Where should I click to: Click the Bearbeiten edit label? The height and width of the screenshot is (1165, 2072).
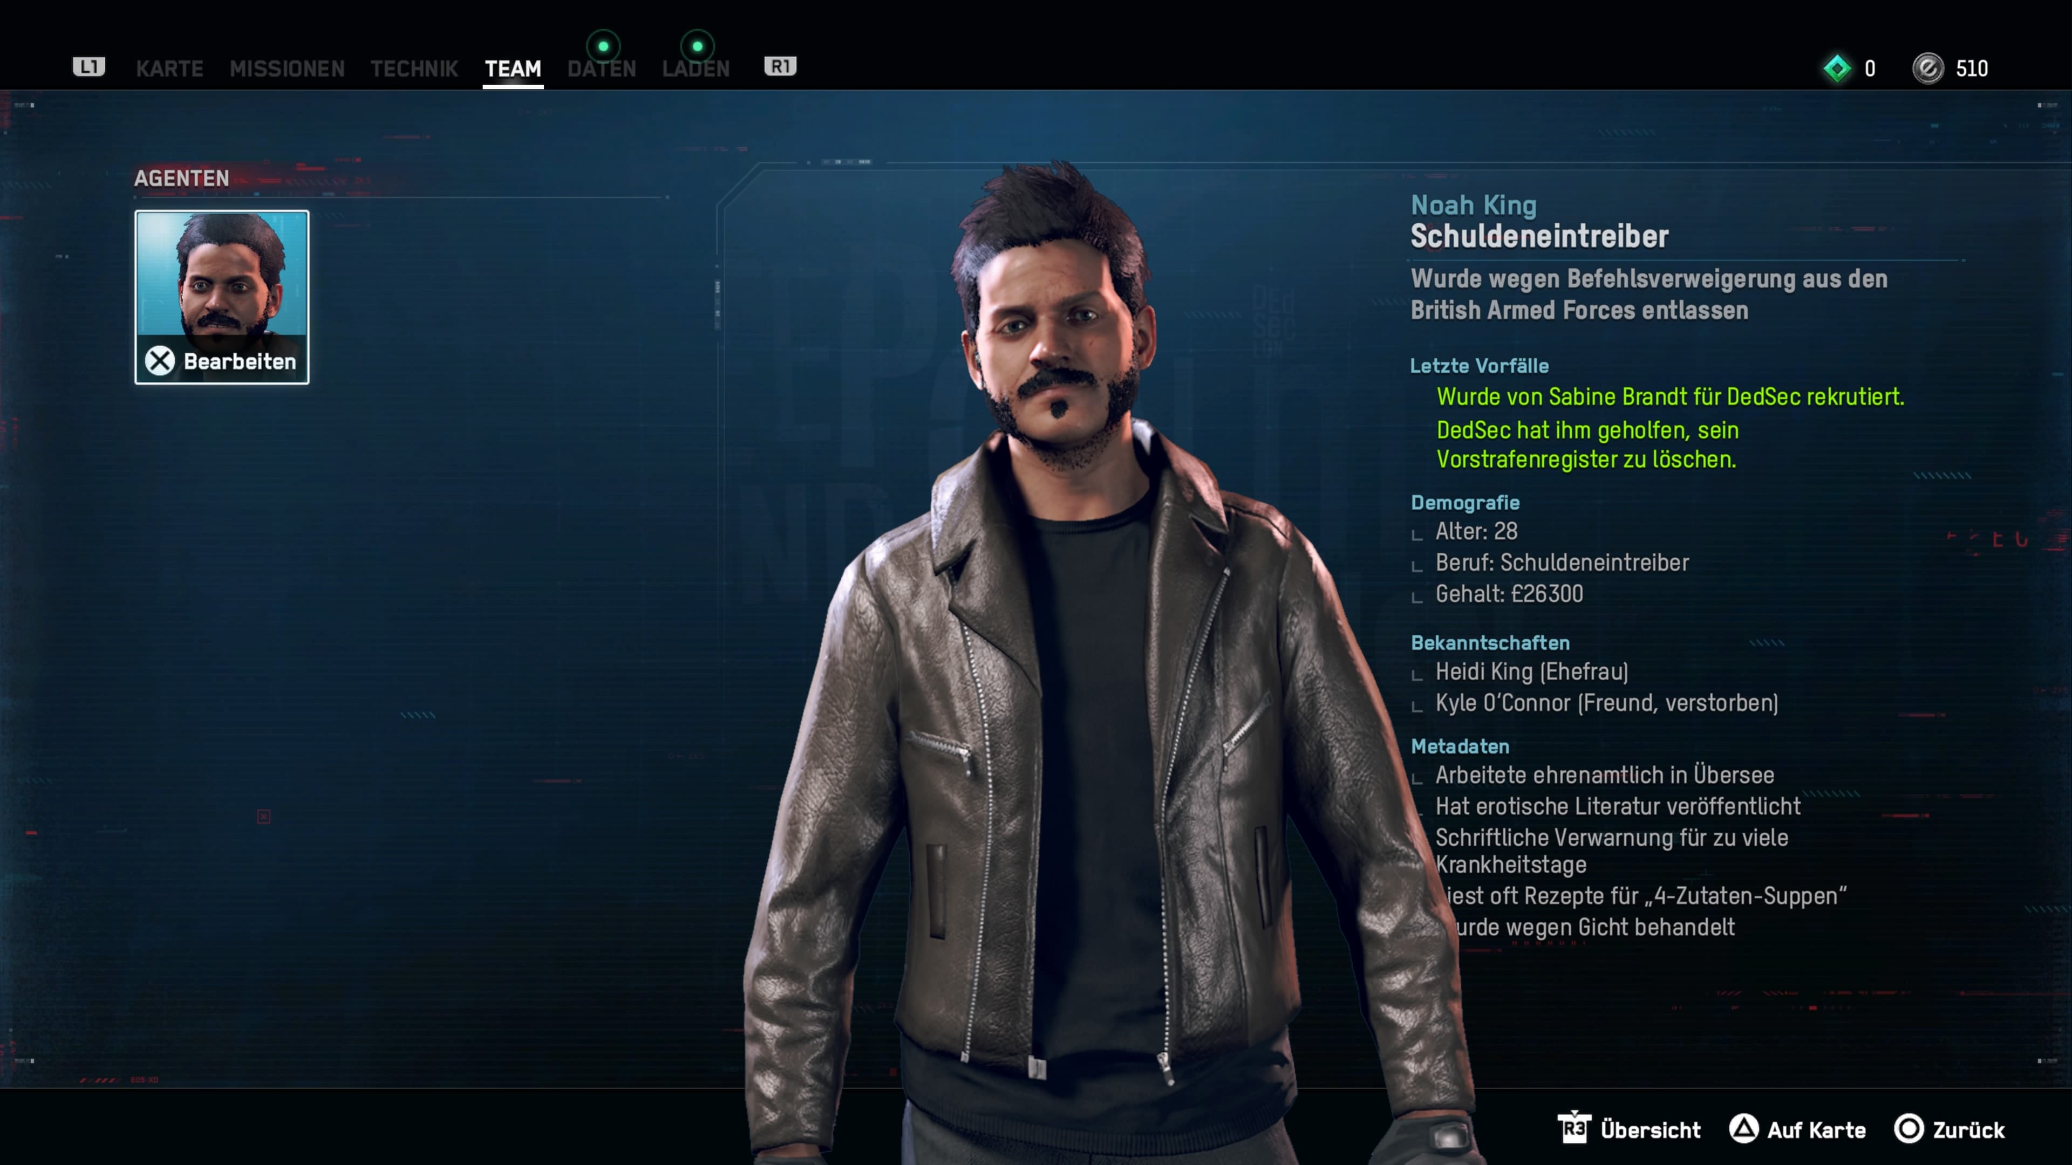[240, 362]
